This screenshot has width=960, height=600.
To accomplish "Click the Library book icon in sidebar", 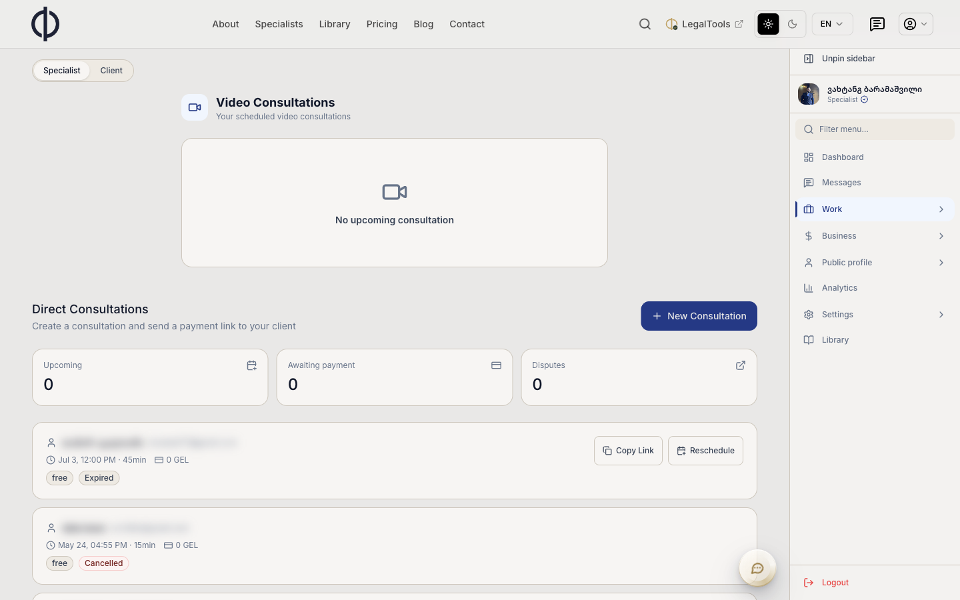I will 809,340.
